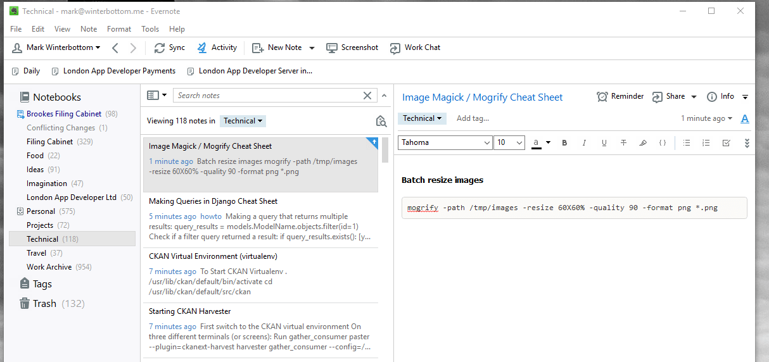Apply highlighter to text
769x362 pixels.
click(x=643, y=143)
